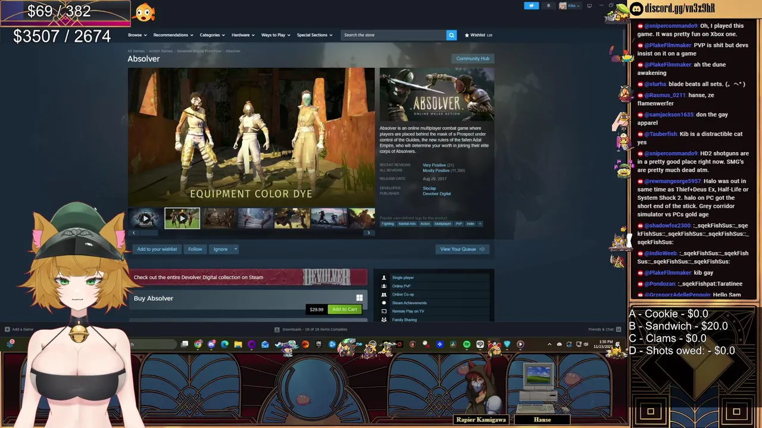Click the Action Games breadcrumb link

tap(161, 51)
